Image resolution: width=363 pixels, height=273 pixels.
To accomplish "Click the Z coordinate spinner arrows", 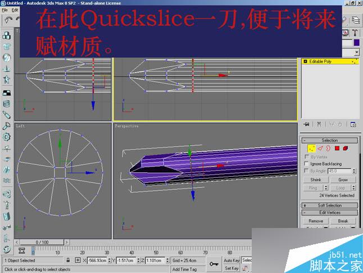I will tap(167, 261).
